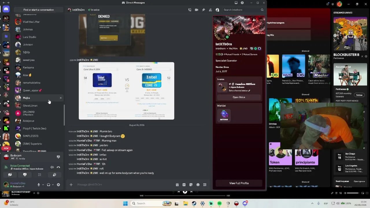Open Pizzy? ( Twitch Dev) conversation
Screen dimensions: 370x208
click(x=38, y=129)
